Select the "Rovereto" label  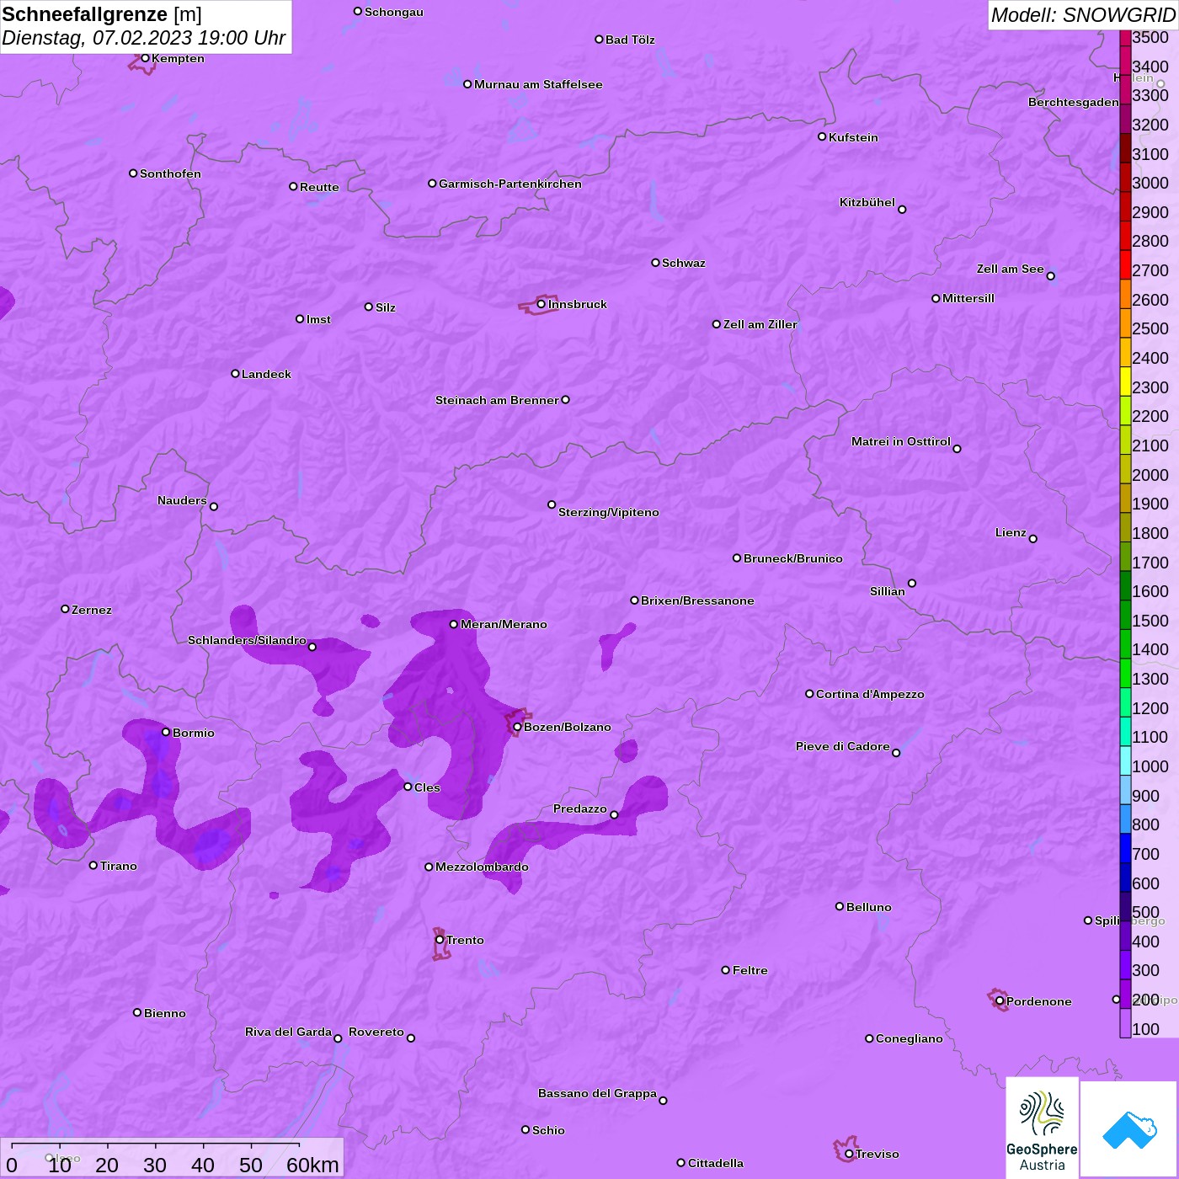click(x=376, y=1032)
